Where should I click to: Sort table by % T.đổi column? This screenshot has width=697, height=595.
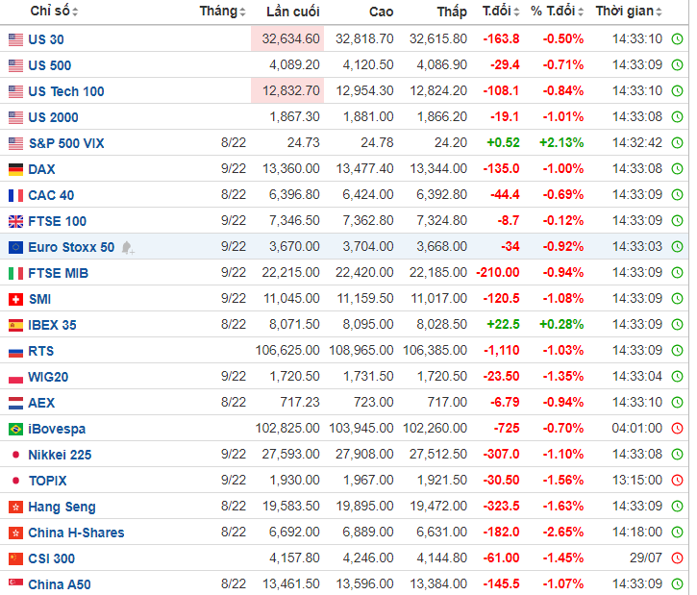[x=557, y=12]
